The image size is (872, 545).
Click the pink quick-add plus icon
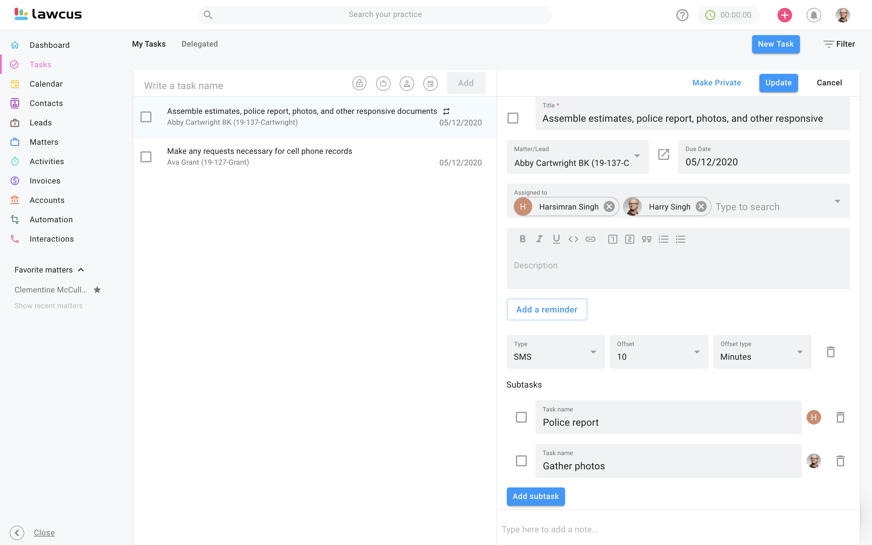coord(784,15)
